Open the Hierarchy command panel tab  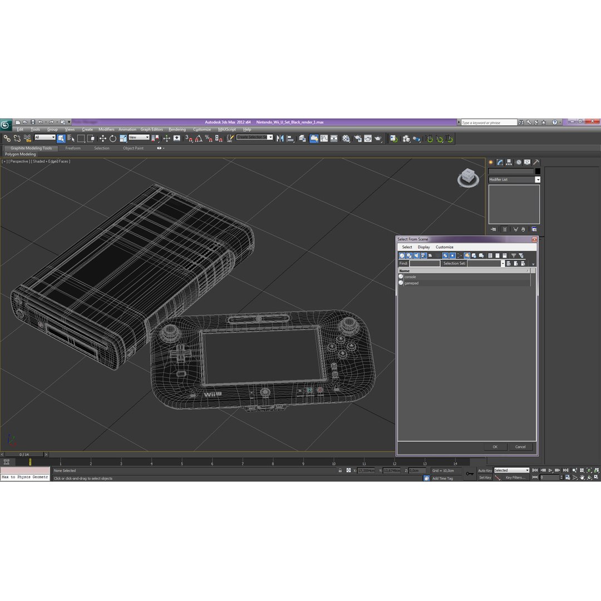click(509, 162)
